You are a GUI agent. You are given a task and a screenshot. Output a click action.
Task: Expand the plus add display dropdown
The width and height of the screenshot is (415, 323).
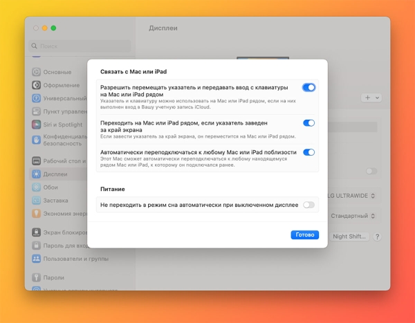[371, 98]
